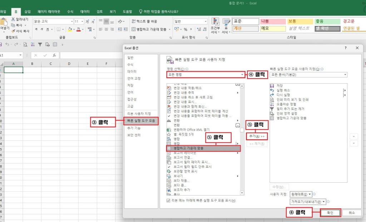Click merge and center icon in quick access toolbar

click(55, 45)
